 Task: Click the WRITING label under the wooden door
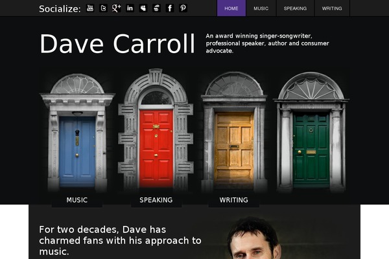tap(233, 200)
